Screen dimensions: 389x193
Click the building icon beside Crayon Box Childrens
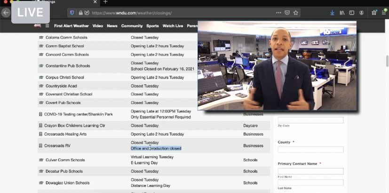click(x=40, y=125)
